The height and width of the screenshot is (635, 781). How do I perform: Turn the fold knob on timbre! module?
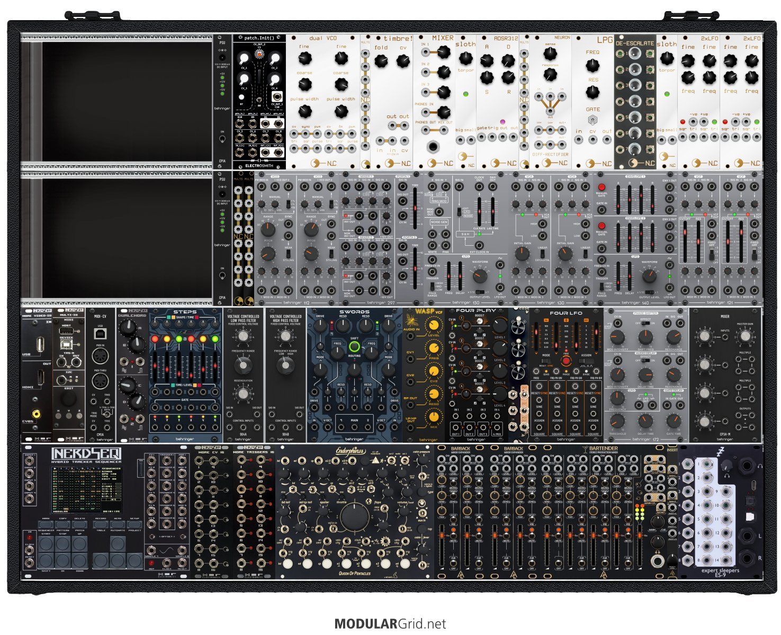(381, 61)
